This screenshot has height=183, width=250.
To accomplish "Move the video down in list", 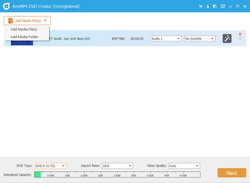I will coord(240,39).
